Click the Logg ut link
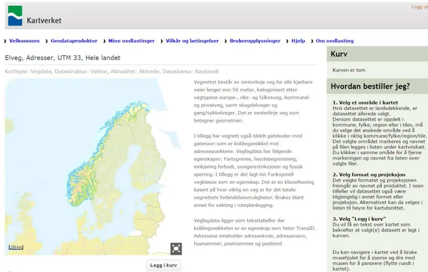Viewport: 428px width, 272px height. click(x=420, y=7)
